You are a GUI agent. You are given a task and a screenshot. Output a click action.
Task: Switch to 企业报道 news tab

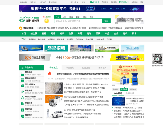[x=86, y=68]
